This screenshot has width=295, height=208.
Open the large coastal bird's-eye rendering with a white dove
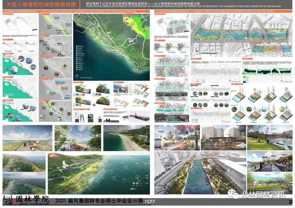(x=99, y=173)
